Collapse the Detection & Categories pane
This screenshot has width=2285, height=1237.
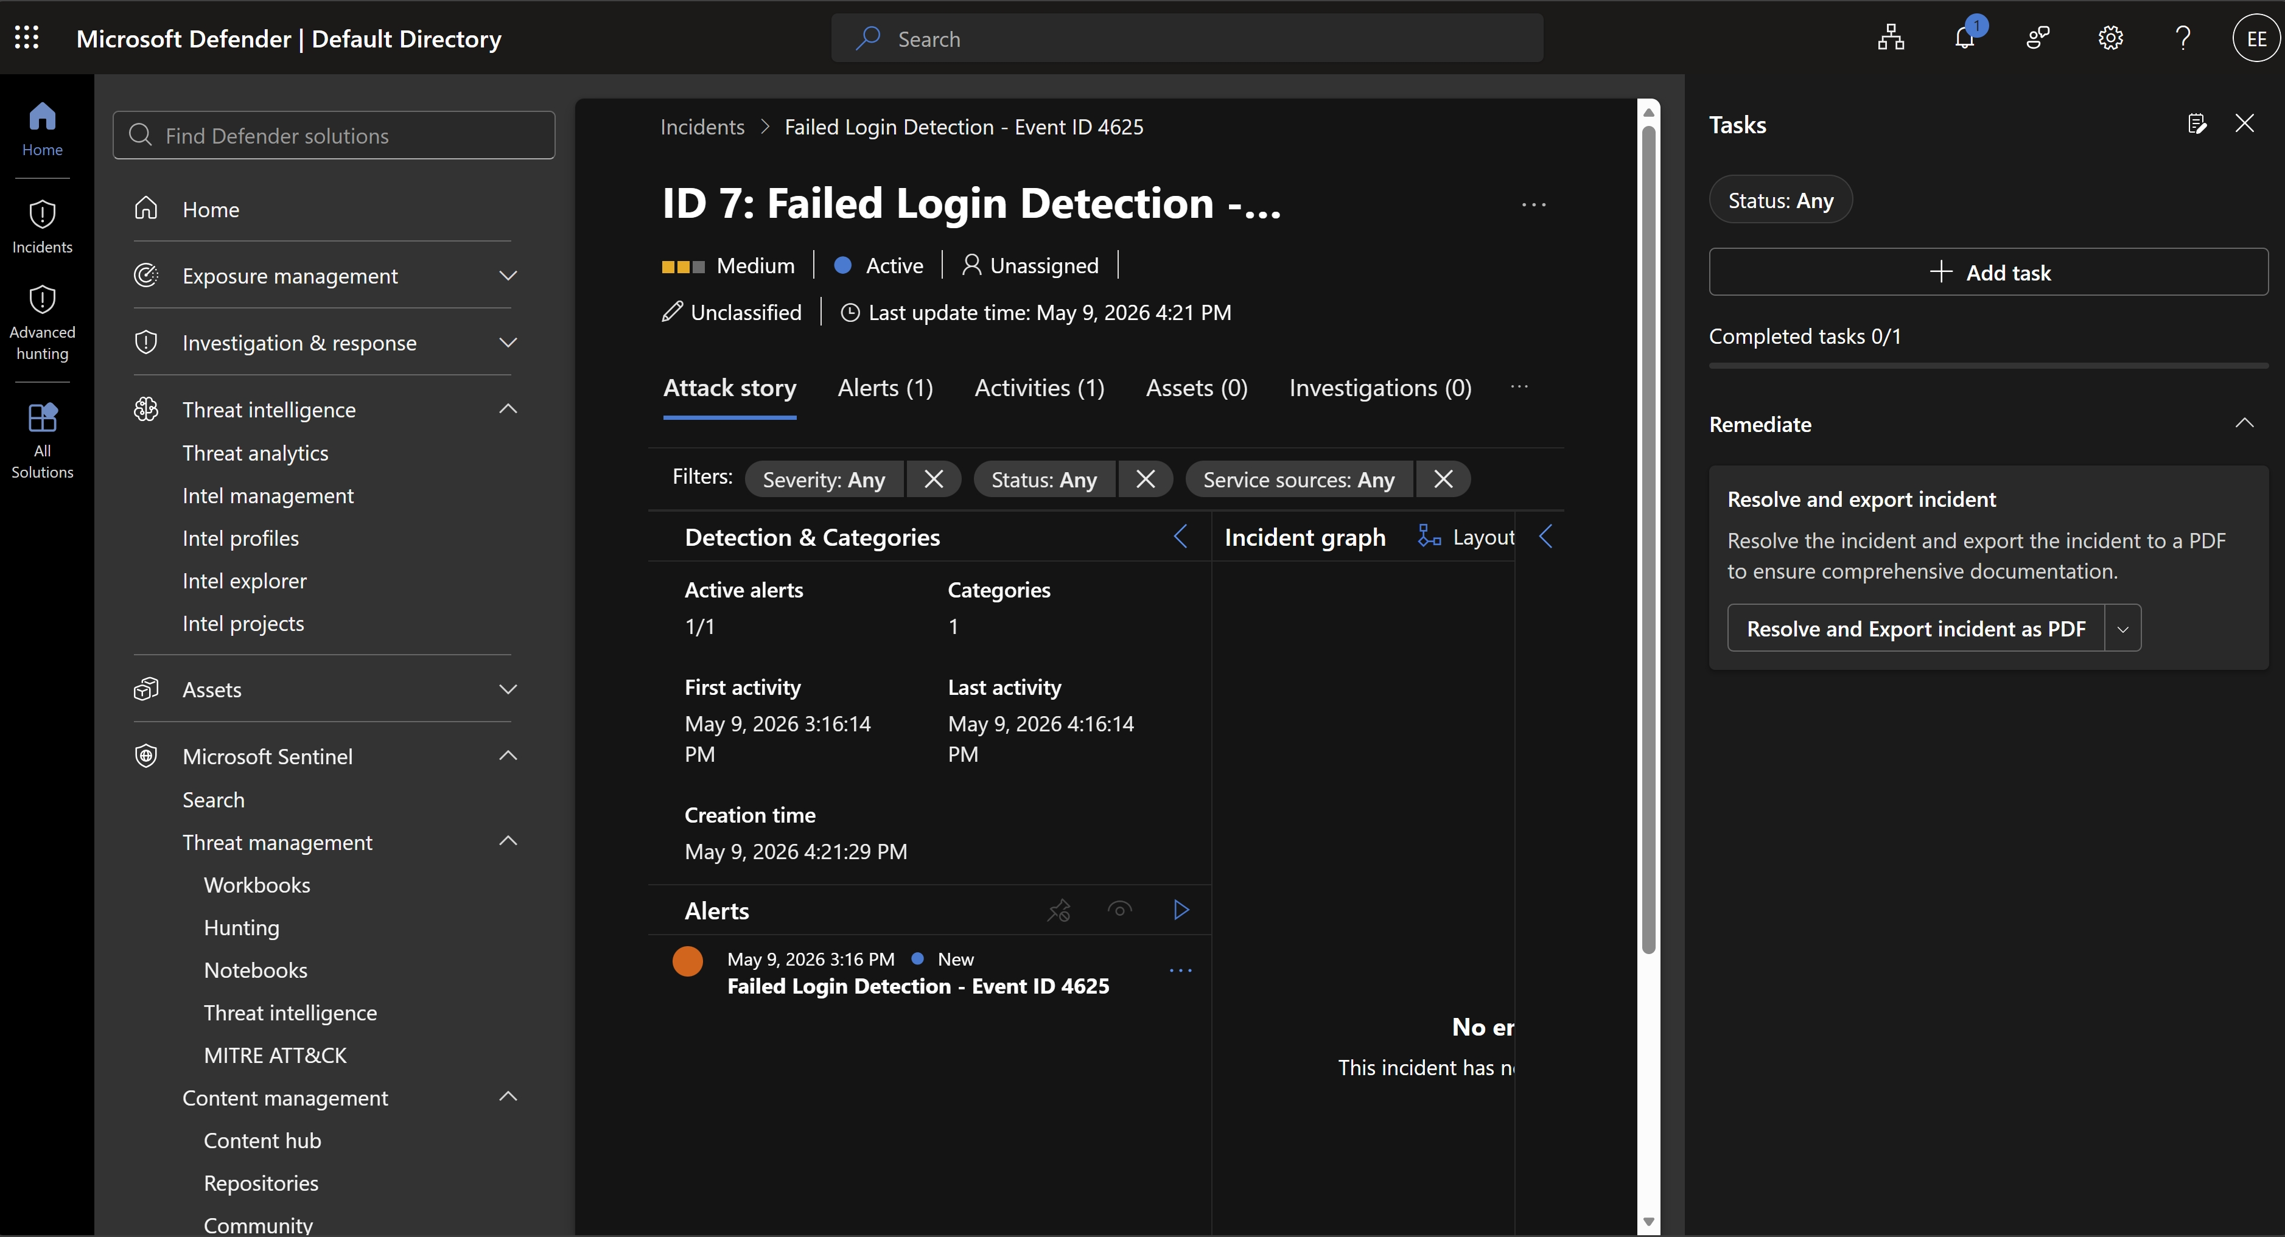point(1181,535)
